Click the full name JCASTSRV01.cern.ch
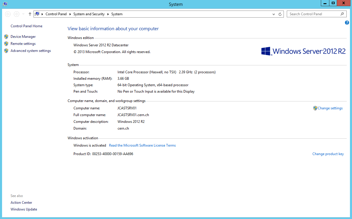Image resolution: width=352 pixels, height=219 pixels. coord(133,115)
